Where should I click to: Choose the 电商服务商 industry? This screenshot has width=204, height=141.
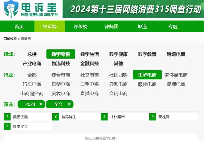(32, 93)
